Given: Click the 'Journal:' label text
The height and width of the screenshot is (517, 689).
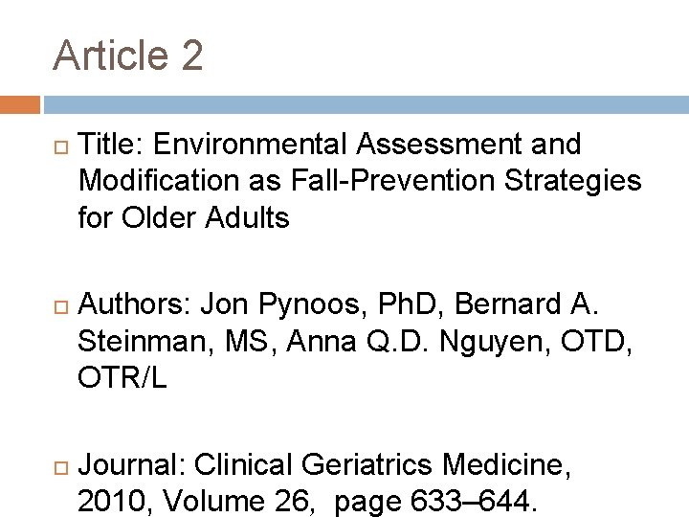Looking at the screenshot, I should (132, 464).
